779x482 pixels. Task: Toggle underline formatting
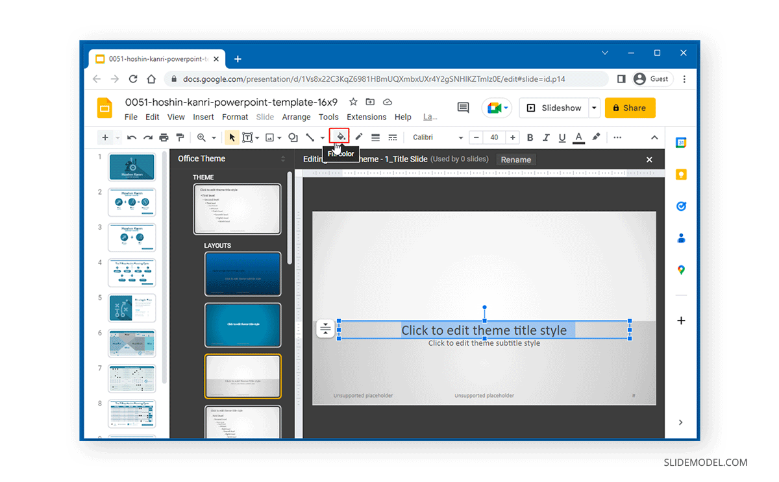click(x=562, y=138)
